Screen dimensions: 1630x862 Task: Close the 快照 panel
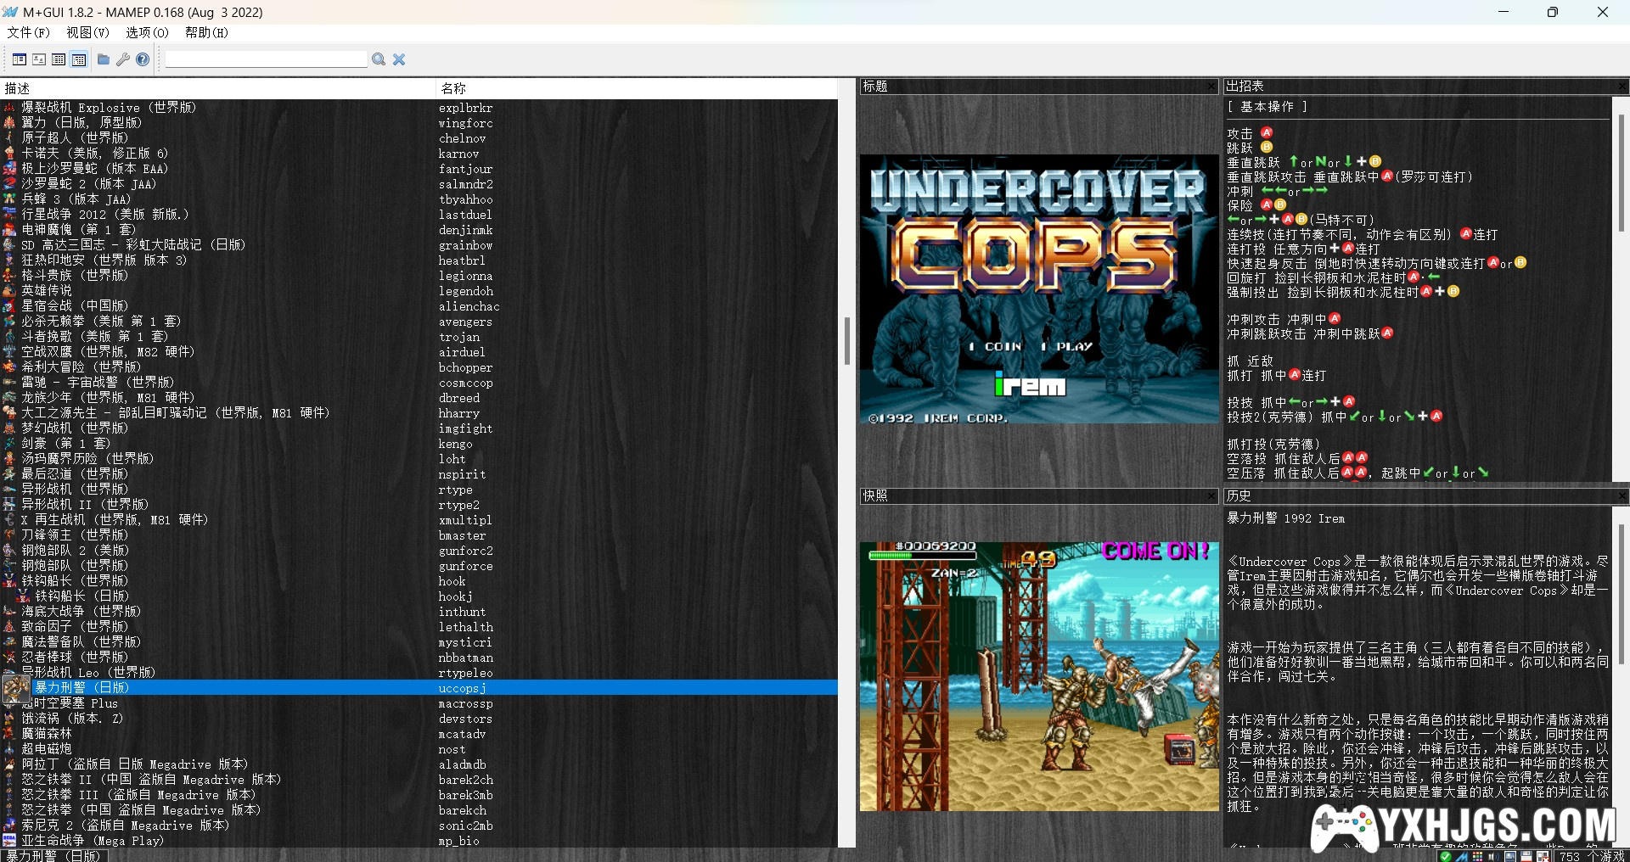[x=1211, y=495]
